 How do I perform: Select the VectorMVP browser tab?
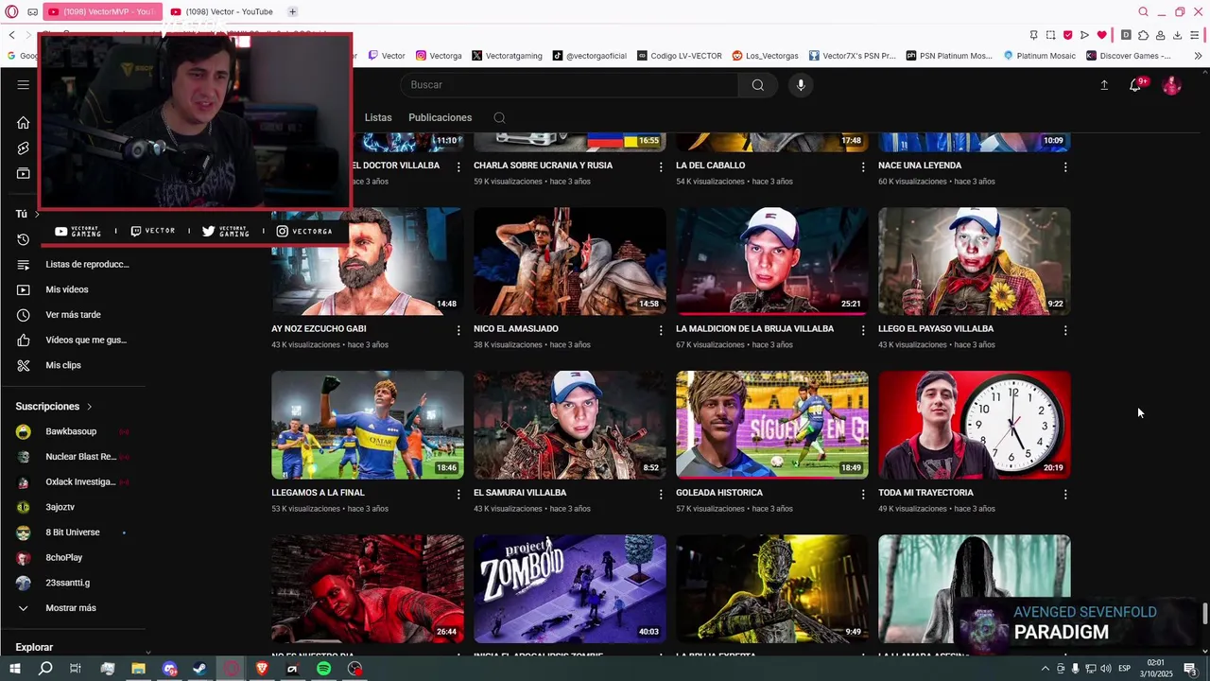point(101,11)
